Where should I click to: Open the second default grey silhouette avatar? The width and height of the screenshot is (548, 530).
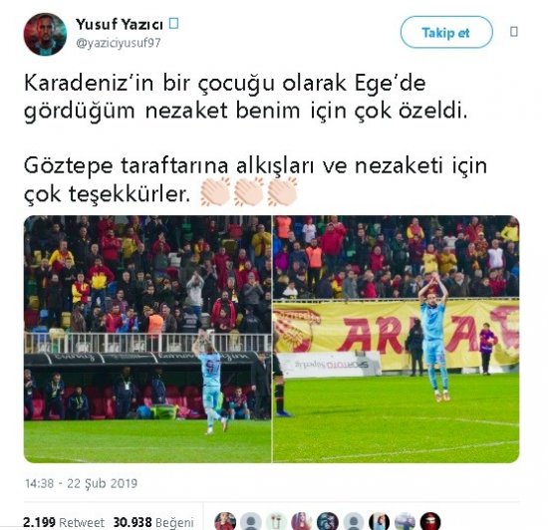tap(354, 522)
